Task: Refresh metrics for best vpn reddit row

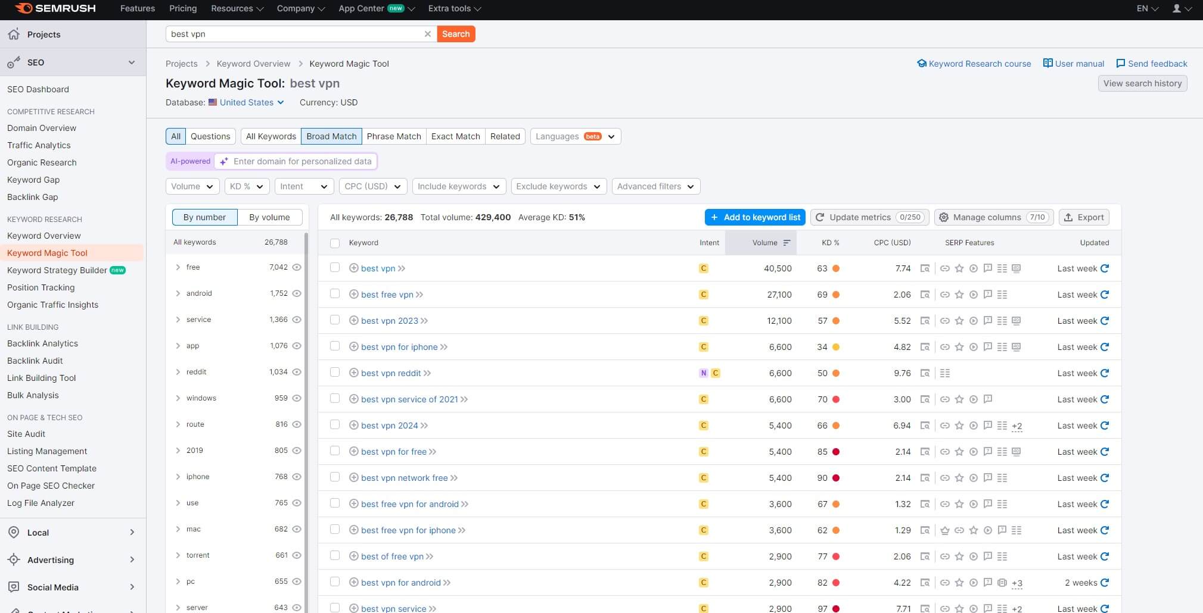Action: click(1105, 373)
